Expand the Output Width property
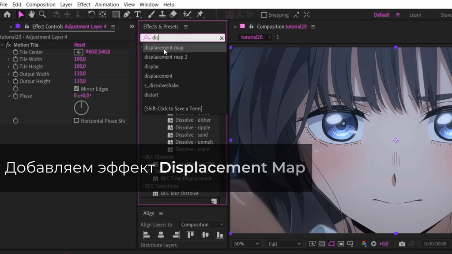Viewport: 452px width, 254px height. pos(8,74)
